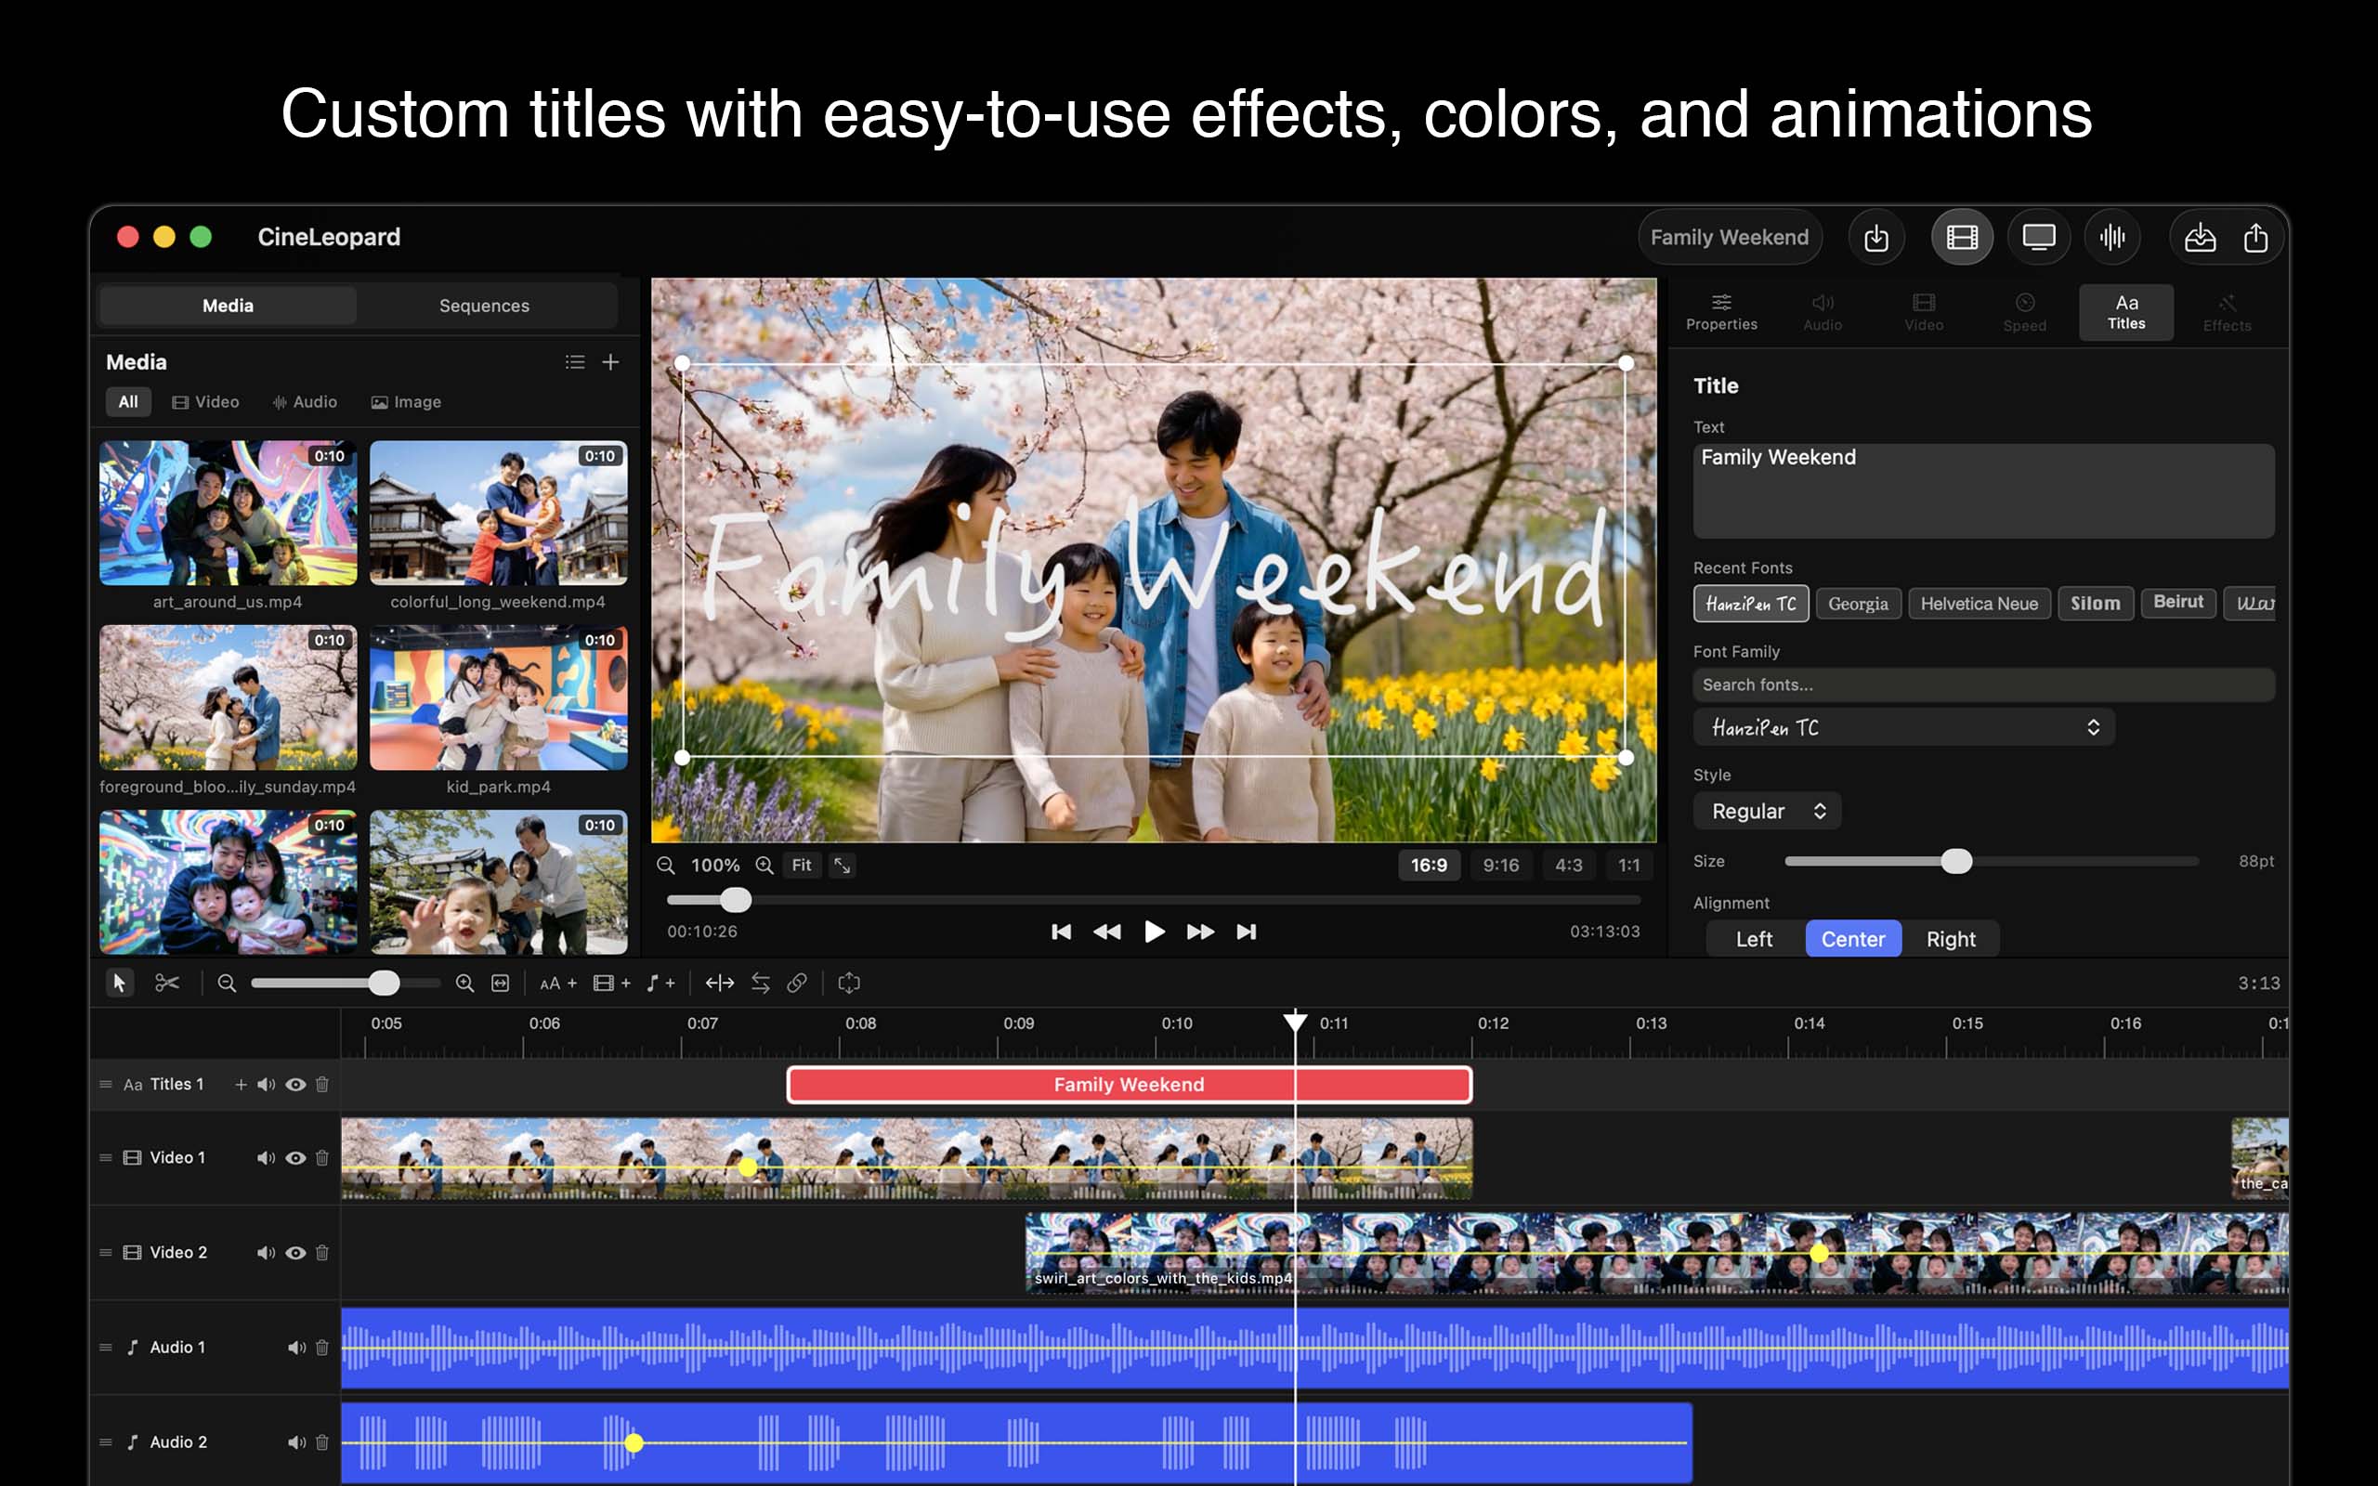Select the Audio filter tab in Media panel
Screen dimensions: 2378x1486
[305, 401]
